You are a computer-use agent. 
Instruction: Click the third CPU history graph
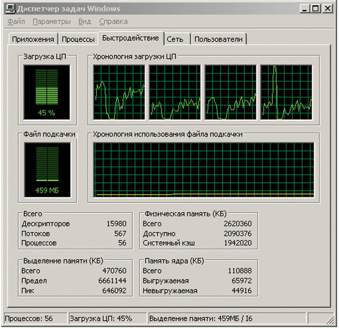click(230, 92)
